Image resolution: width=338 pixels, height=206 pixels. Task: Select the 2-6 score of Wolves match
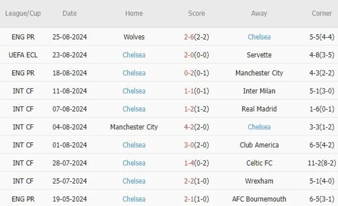click(189, 37)
